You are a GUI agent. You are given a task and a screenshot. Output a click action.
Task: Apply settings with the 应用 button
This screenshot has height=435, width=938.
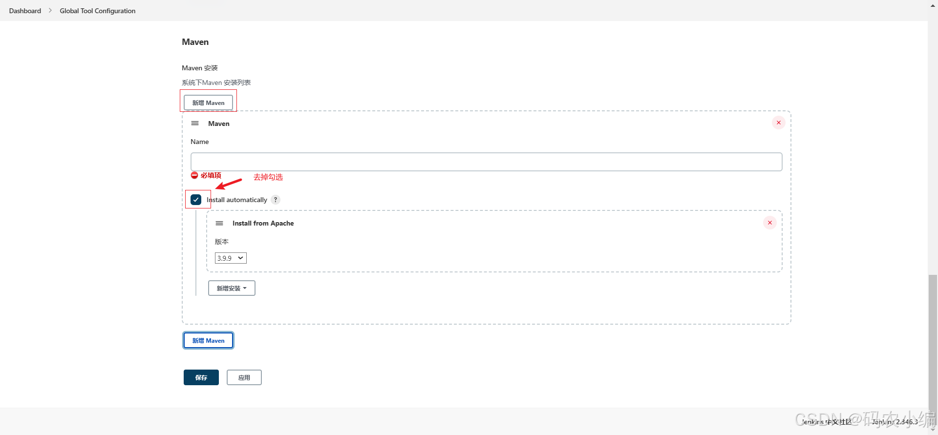point(244,377)
